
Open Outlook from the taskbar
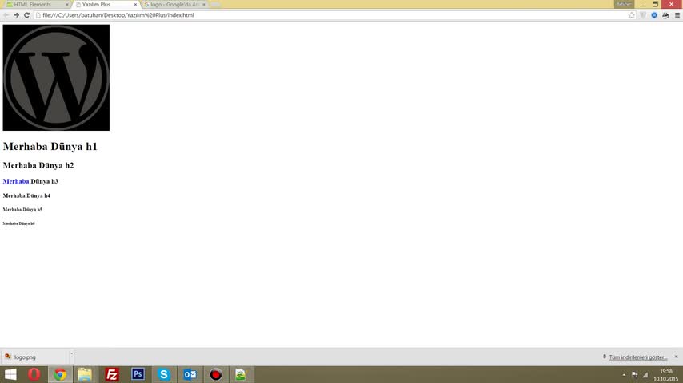click(190, 374)
